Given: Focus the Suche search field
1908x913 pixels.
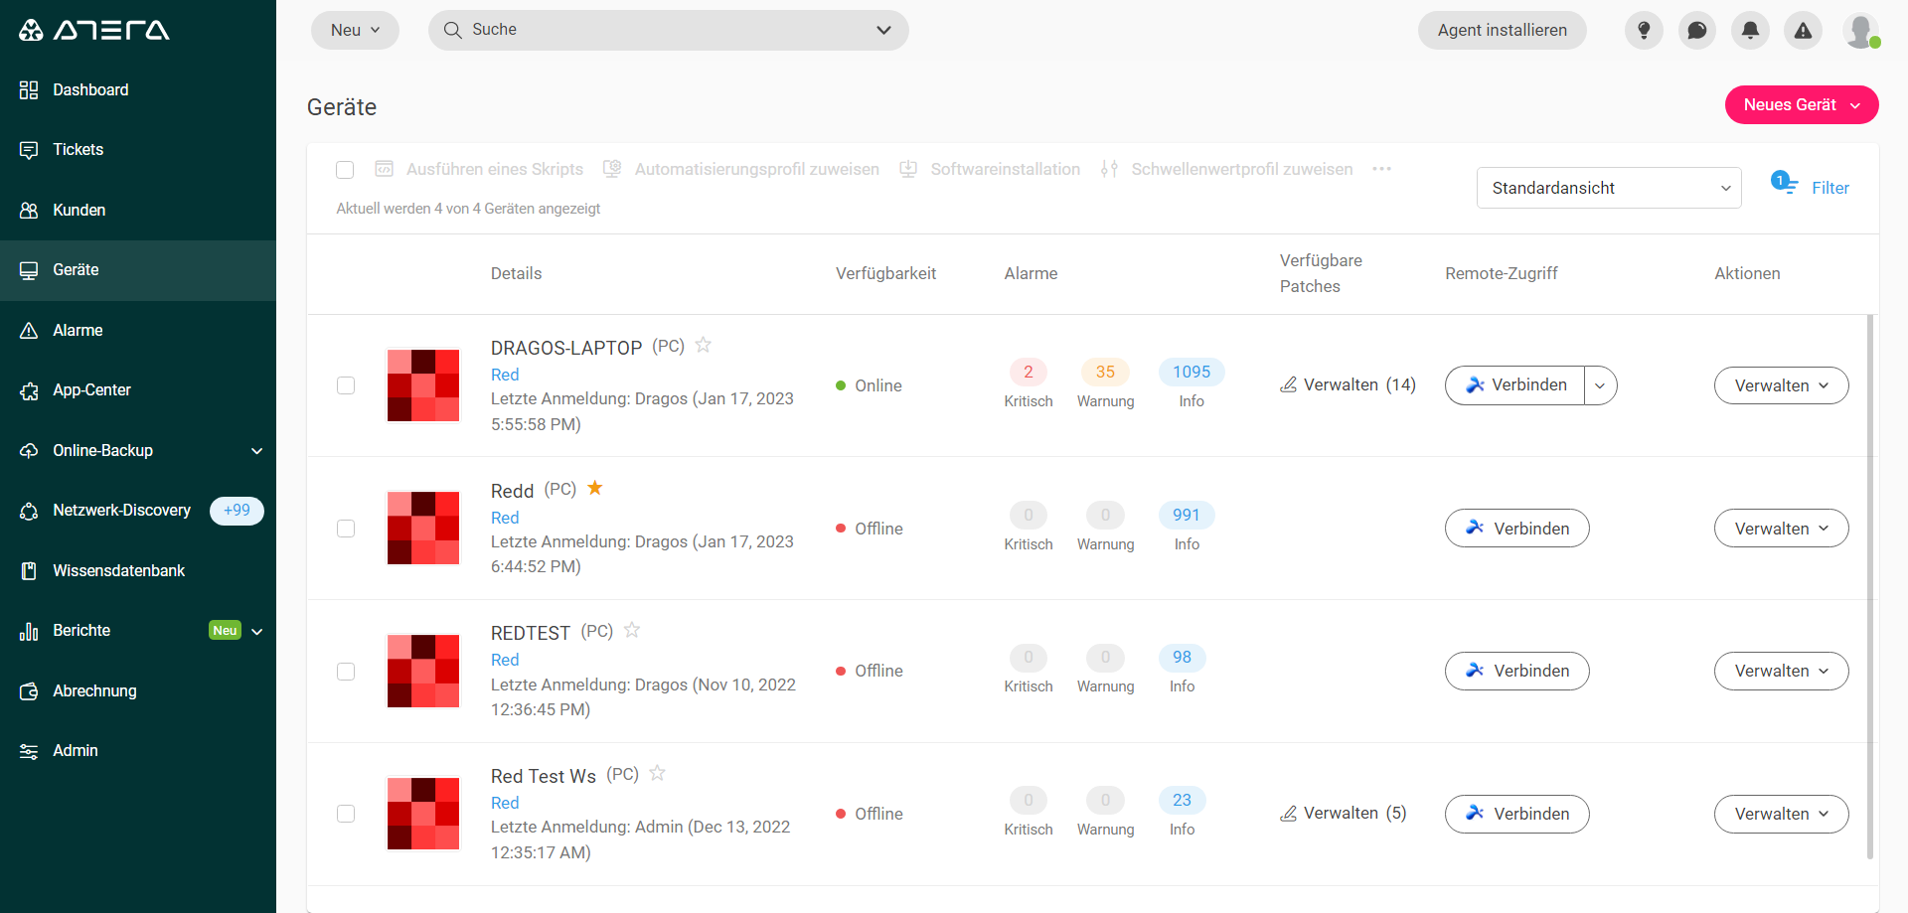Looking at the screenshot, I should (x=668, y=30).
